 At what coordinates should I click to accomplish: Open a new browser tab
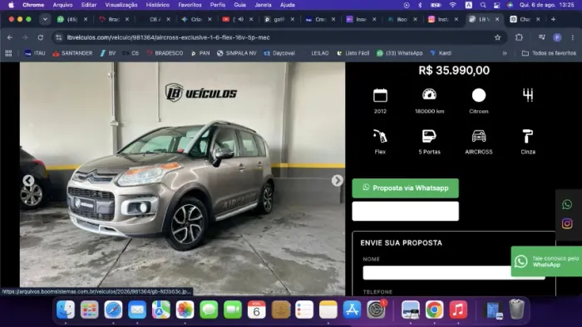pos(553,19)
